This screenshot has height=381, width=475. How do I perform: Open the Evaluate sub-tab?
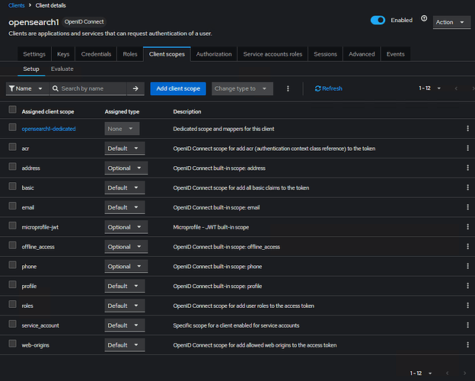[62, 69]
